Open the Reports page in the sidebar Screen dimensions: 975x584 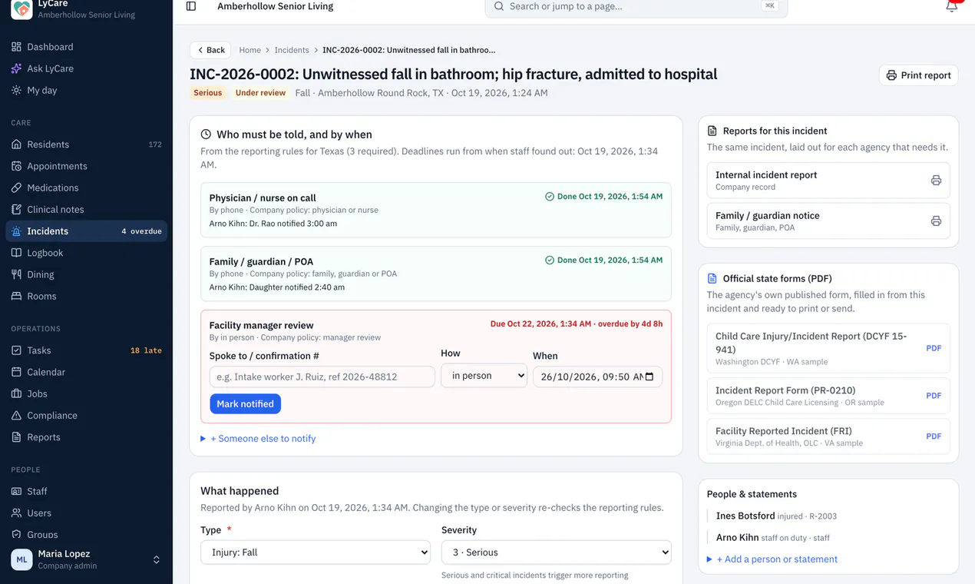point(86,437)
